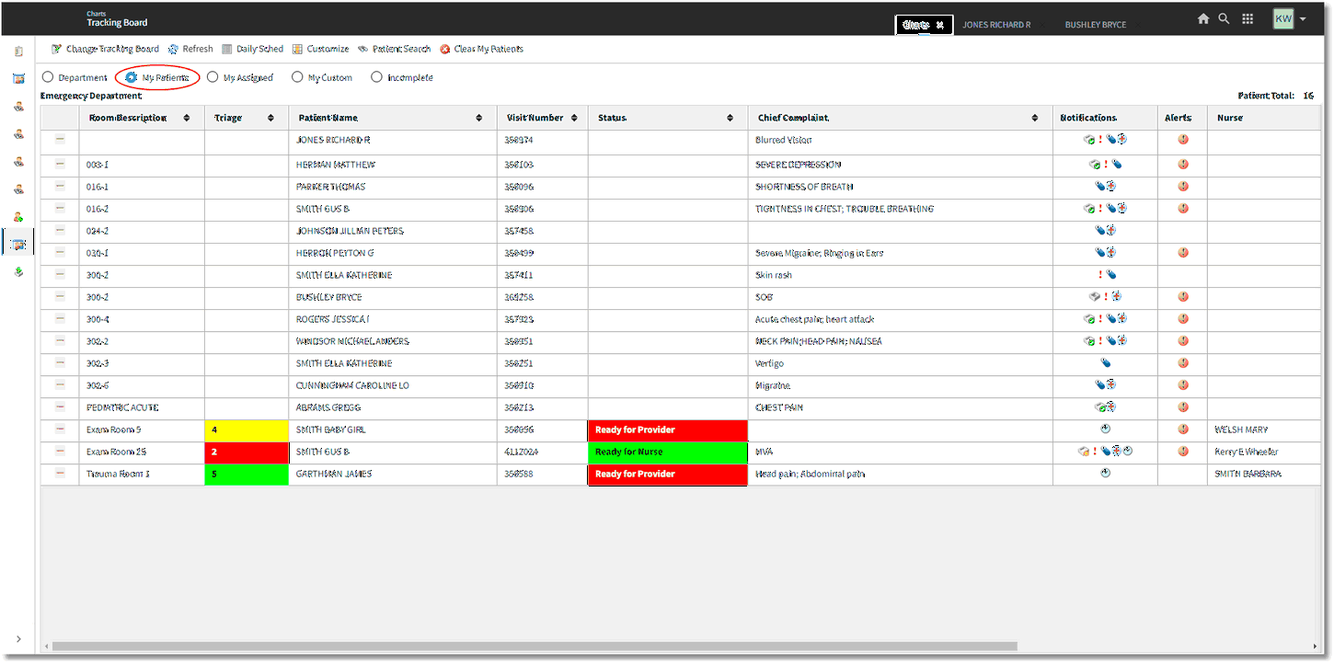Image resolution: width=1334 pixels, height=664 pixels.
Task: Click red triage 2 cell
Action: click(x=247, y=452)
